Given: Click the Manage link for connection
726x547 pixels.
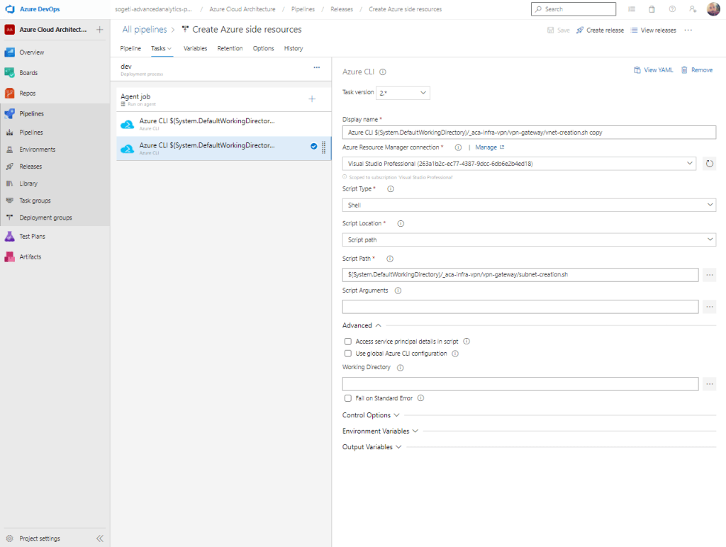Looking at the screenshot, I should pos(488,147).
